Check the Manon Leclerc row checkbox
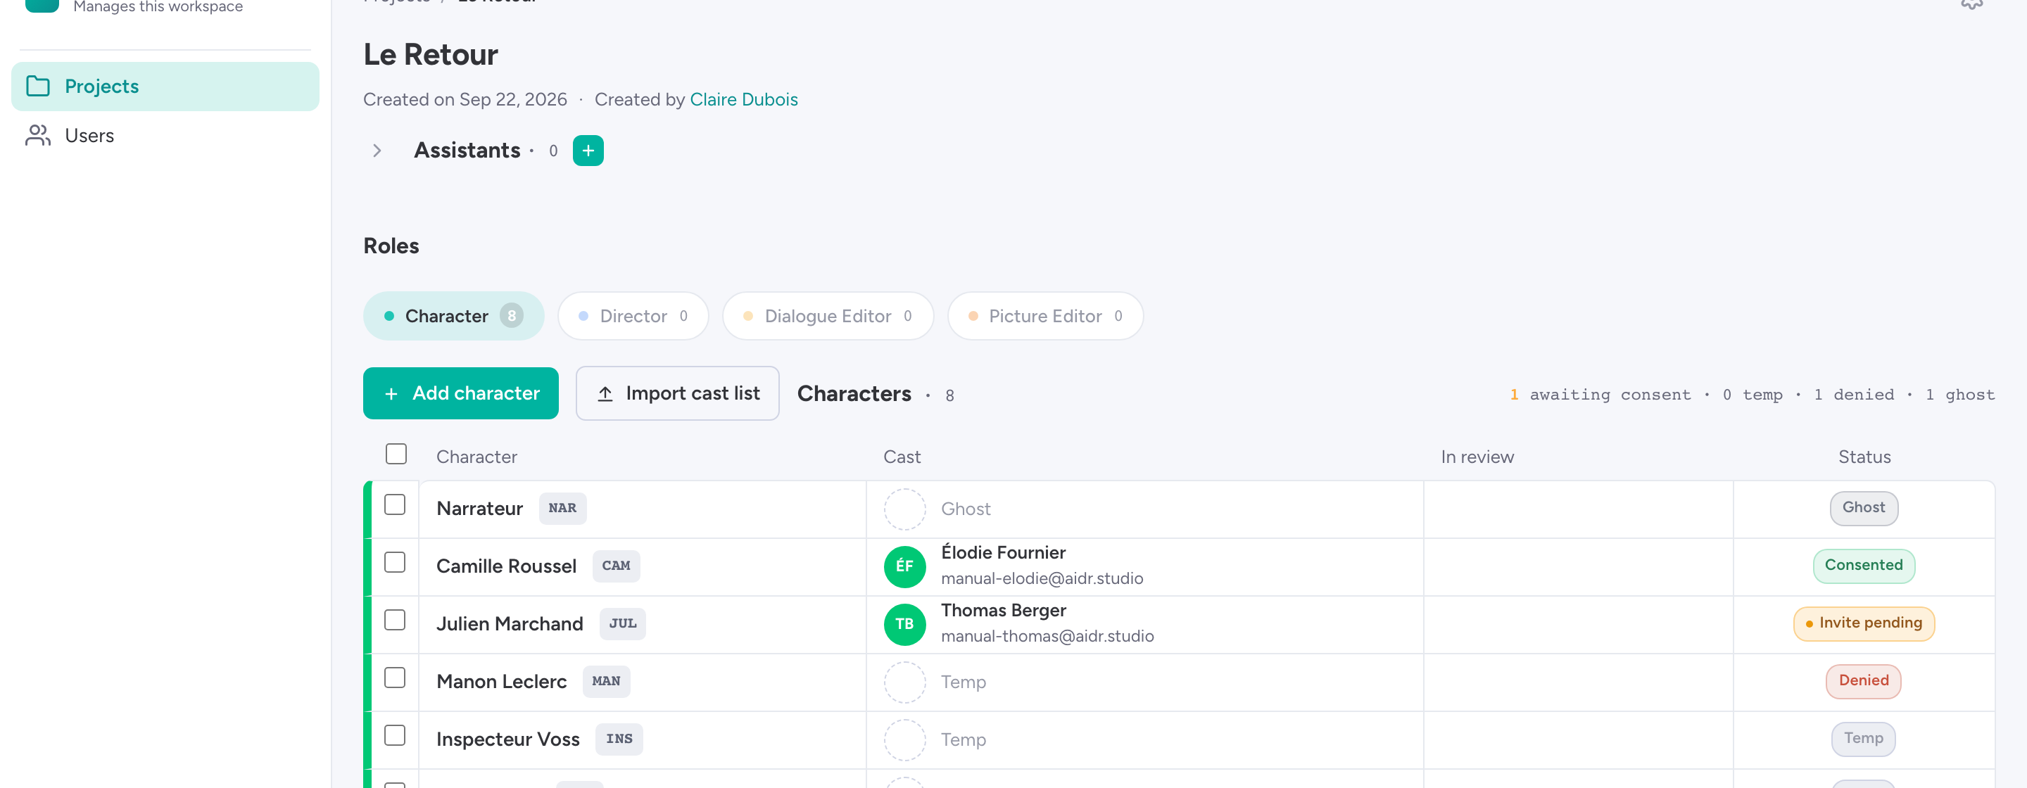 coord(395,678)
